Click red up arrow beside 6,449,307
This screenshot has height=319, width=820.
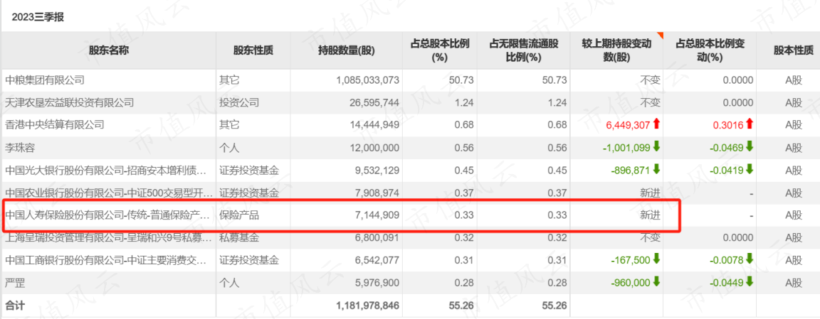tap(656, 125)
